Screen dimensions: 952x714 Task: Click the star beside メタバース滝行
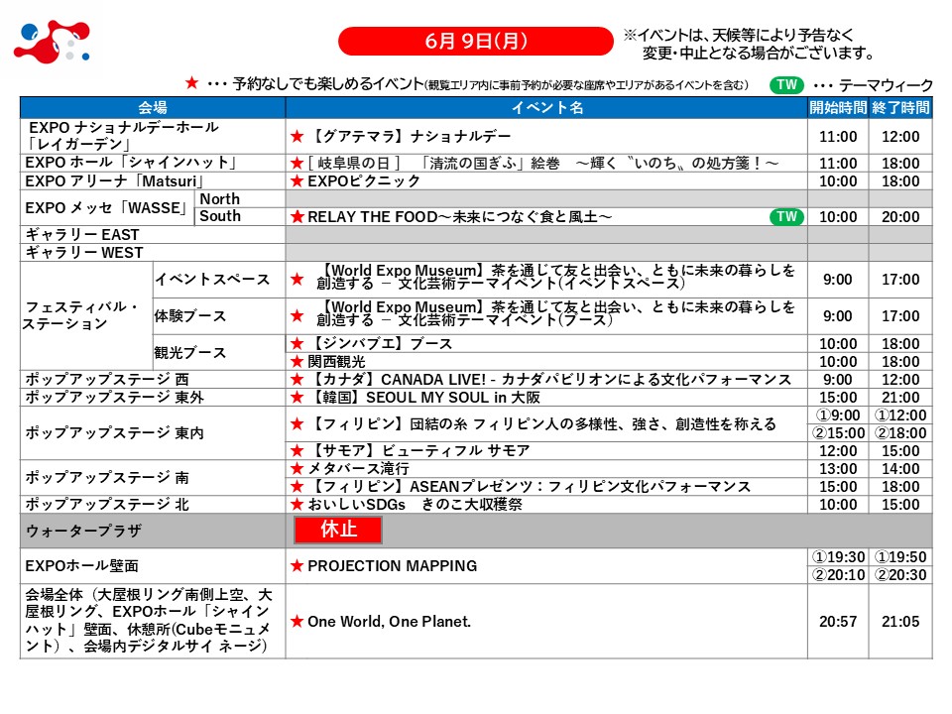(297, 468)
